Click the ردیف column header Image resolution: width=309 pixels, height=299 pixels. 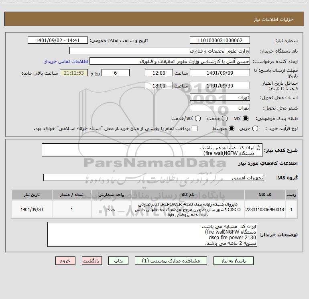pyautogui.click(x=291, y=195)
